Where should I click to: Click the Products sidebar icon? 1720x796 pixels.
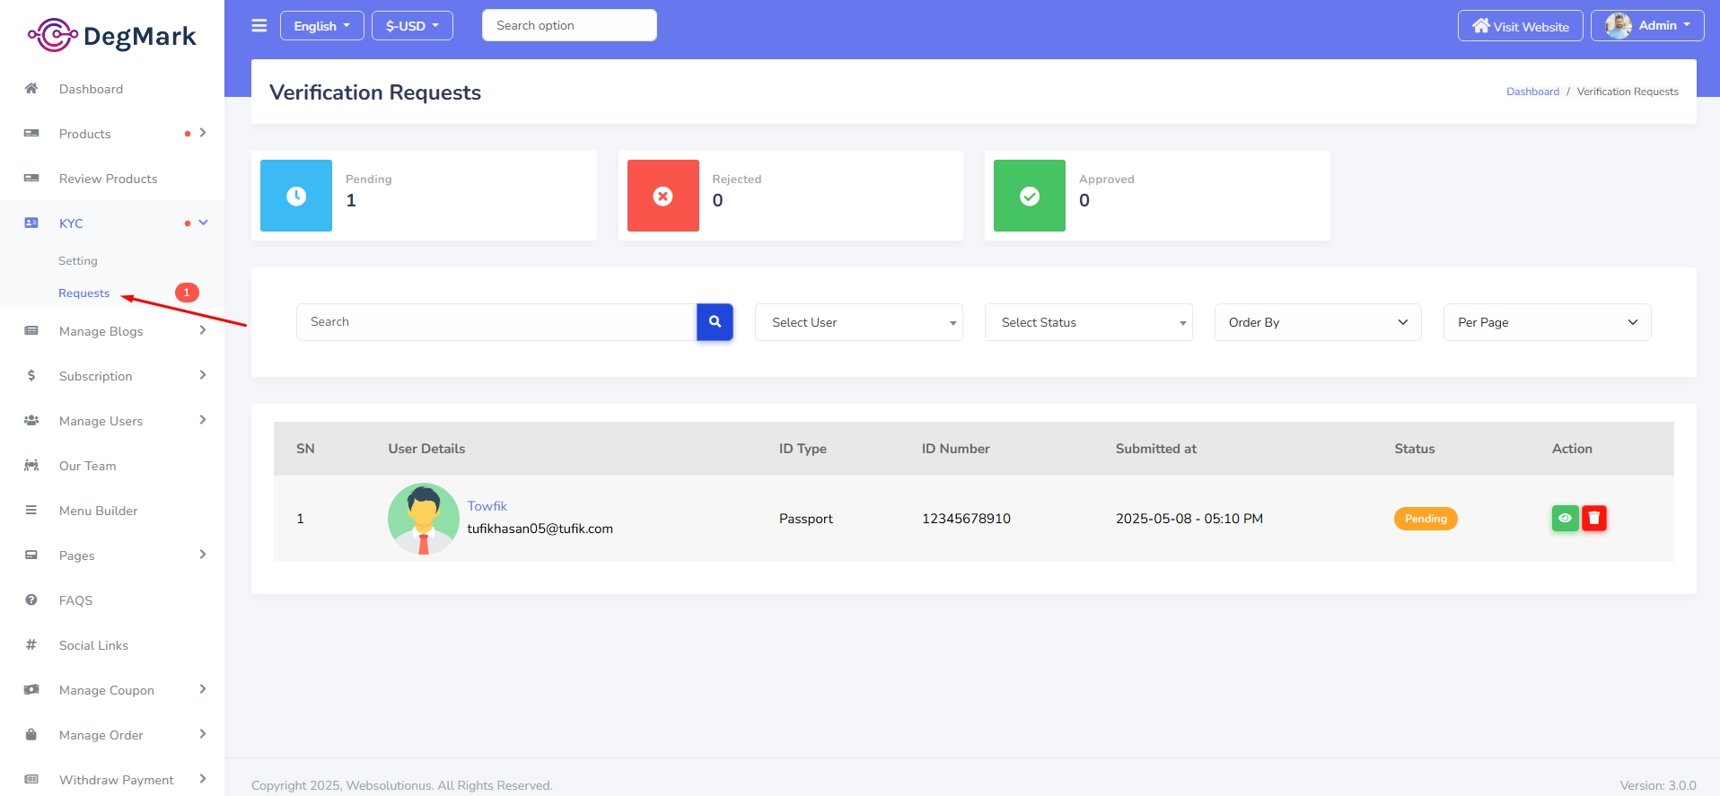coord(31,133)
